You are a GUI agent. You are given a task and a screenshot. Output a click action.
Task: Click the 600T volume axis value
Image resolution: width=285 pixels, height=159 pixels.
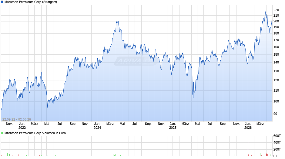[277, 136]
